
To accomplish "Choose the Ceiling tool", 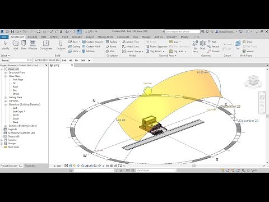I will [x=74, y=47].
